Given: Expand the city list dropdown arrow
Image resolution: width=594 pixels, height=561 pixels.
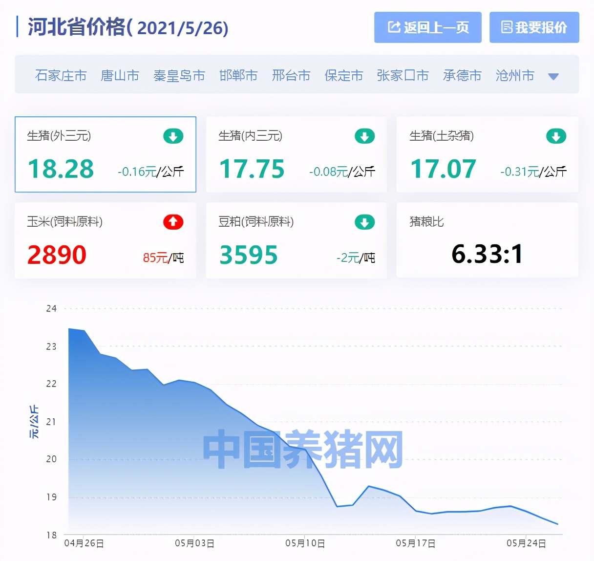Looking at the screenshot, I should coord(553,77).
